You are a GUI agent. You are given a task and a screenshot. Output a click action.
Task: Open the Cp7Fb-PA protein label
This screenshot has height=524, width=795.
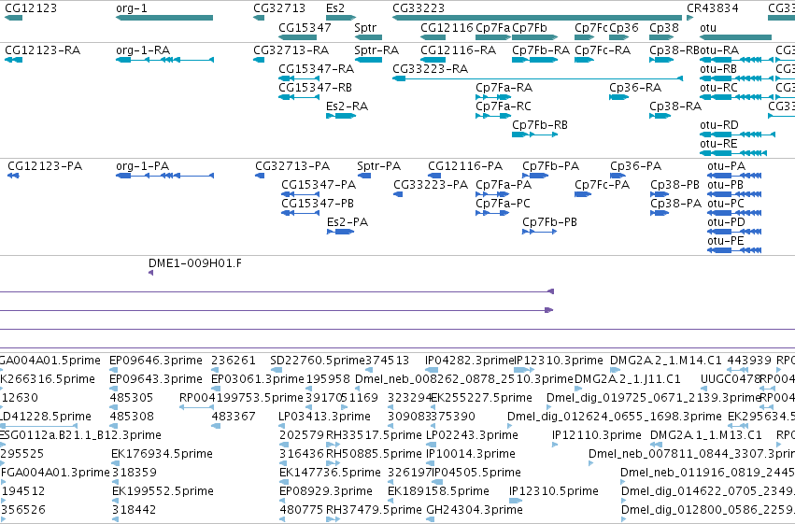pos(550,166)
